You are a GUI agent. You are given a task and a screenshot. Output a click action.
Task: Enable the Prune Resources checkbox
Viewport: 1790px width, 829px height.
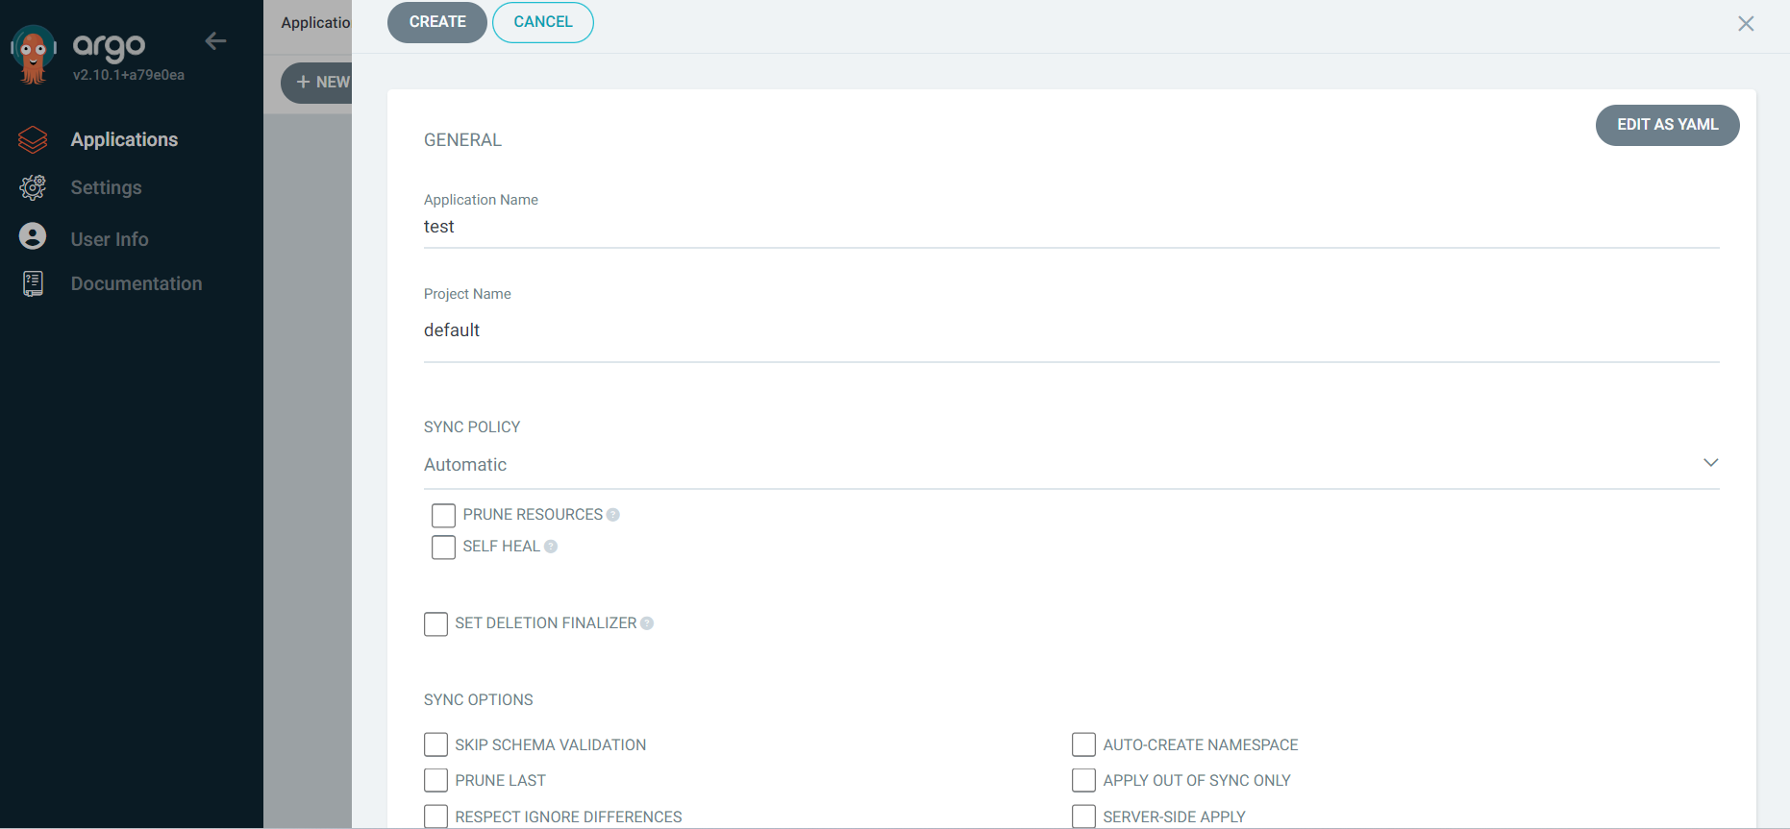coord(443,516)
